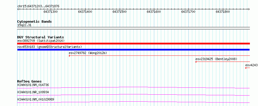The image size is (258, 106).
Task: Click the red esv3892709 variant bar
Action: click(x=133, y=44)
